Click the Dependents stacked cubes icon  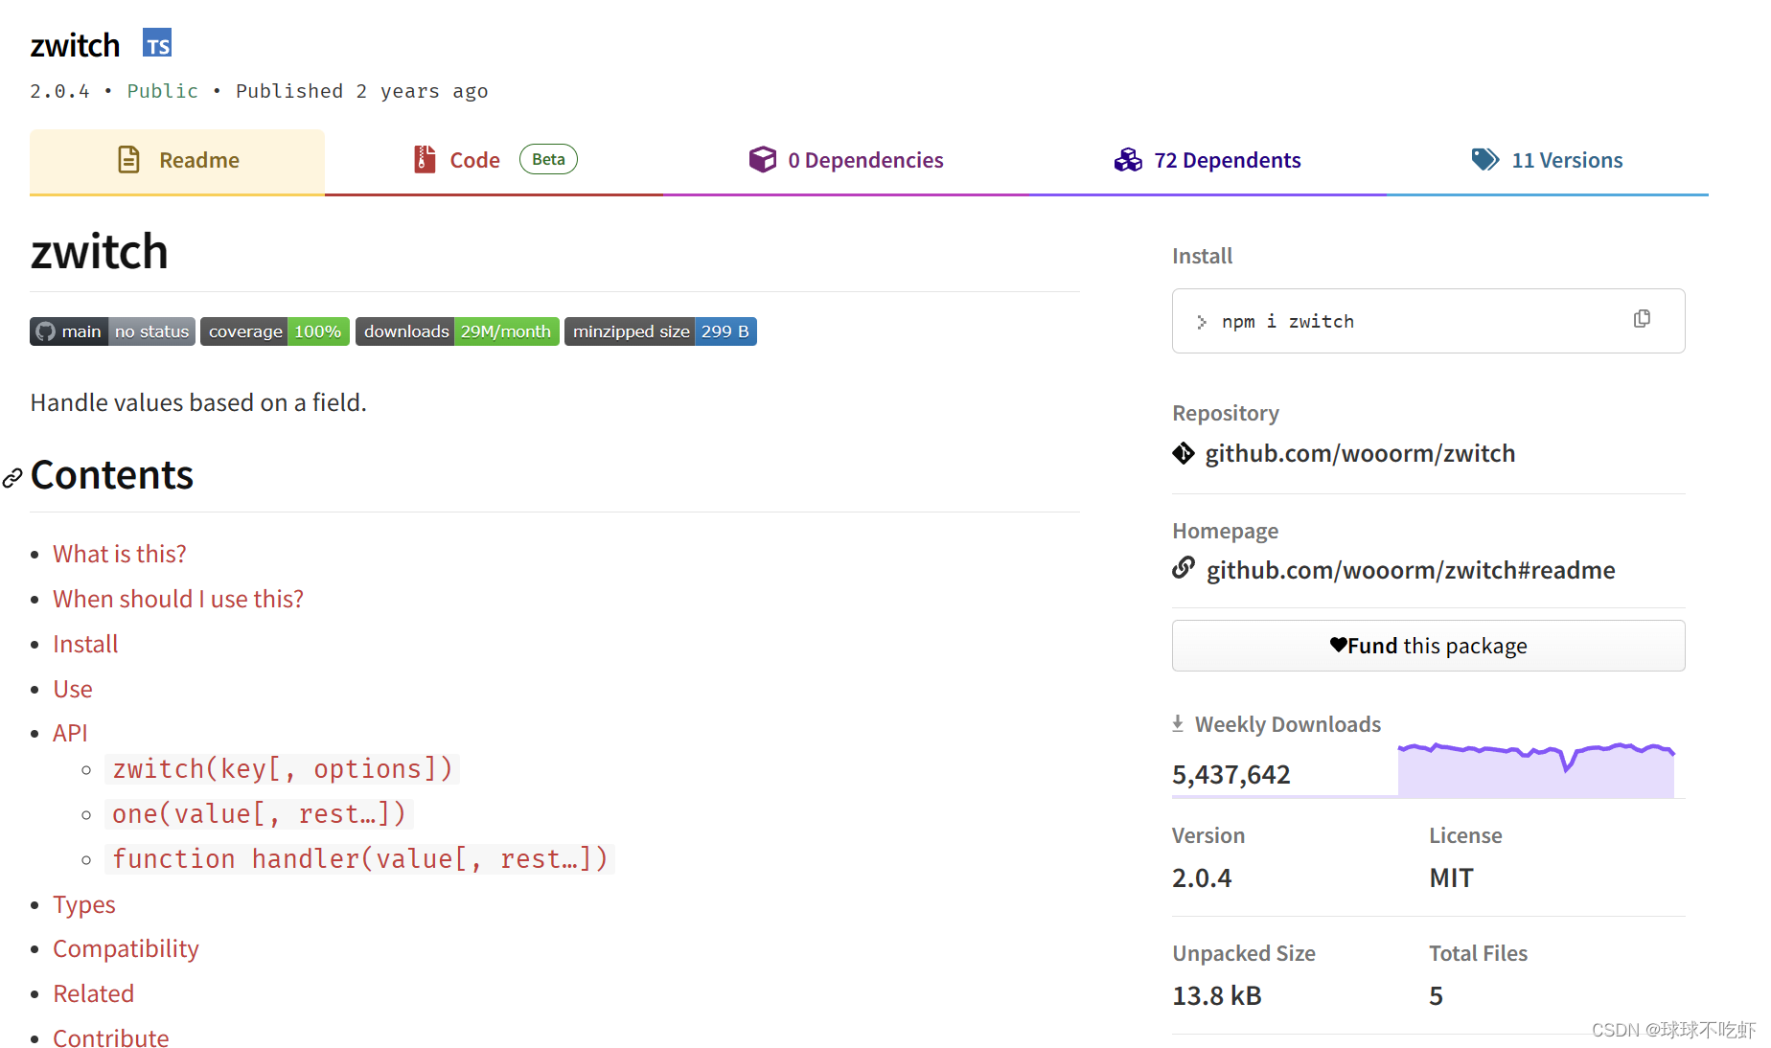click(1128, 159)
